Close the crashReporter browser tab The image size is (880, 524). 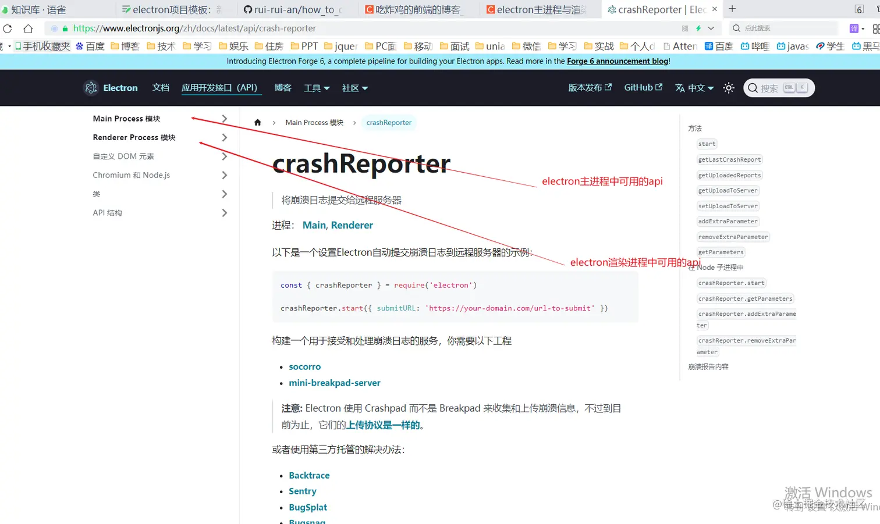[x=715, y=9]
